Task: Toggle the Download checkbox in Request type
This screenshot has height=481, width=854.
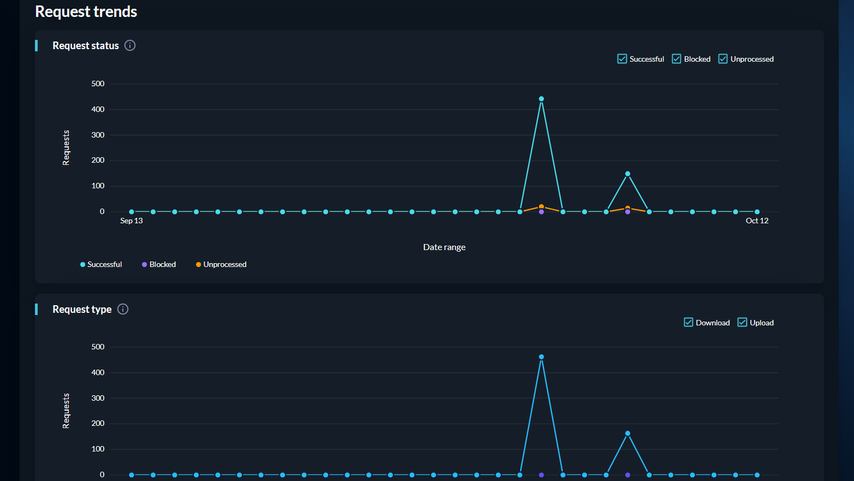Action: tap(688, 322)
